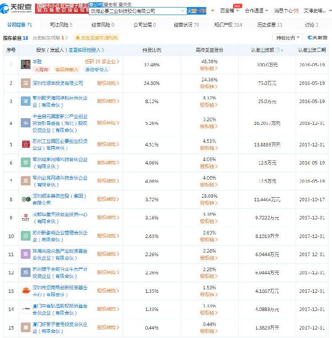Viewport: 332px width, 338px height.
Task: Sort by the 认缴出资额 sort arrows
Action: coord(282,50)
